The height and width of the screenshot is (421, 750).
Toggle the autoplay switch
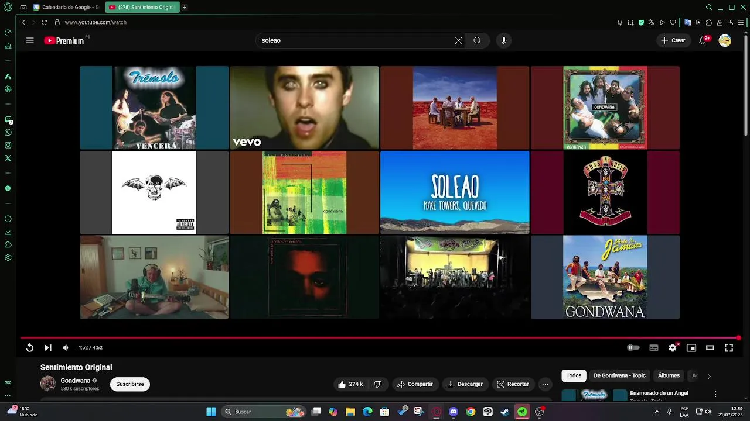tap(633, 347)
